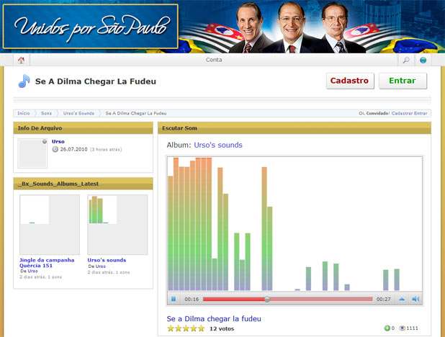The image size is (445, 337).
Task: Click the playback progress bar handle
Action: coord(267,299)
